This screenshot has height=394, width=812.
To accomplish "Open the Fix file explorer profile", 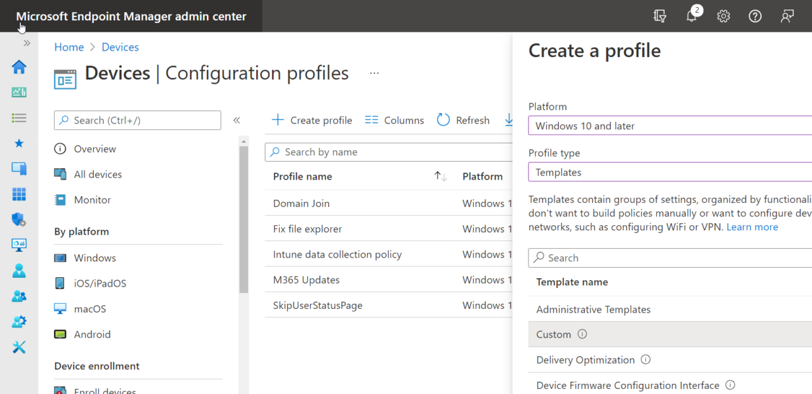I will tap(308, 229).
